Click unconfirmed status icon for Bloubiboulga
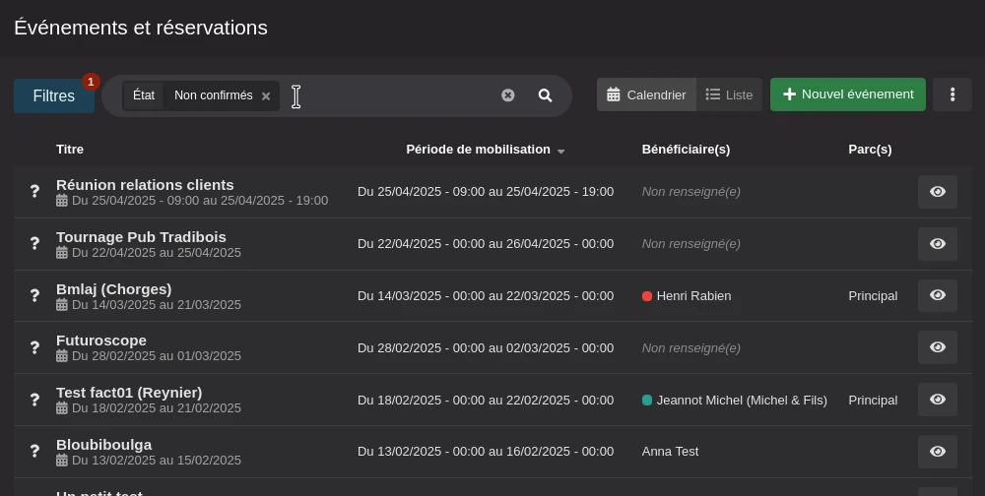Image resolution: width=985 pixels, height=496 pixels. 34,452
